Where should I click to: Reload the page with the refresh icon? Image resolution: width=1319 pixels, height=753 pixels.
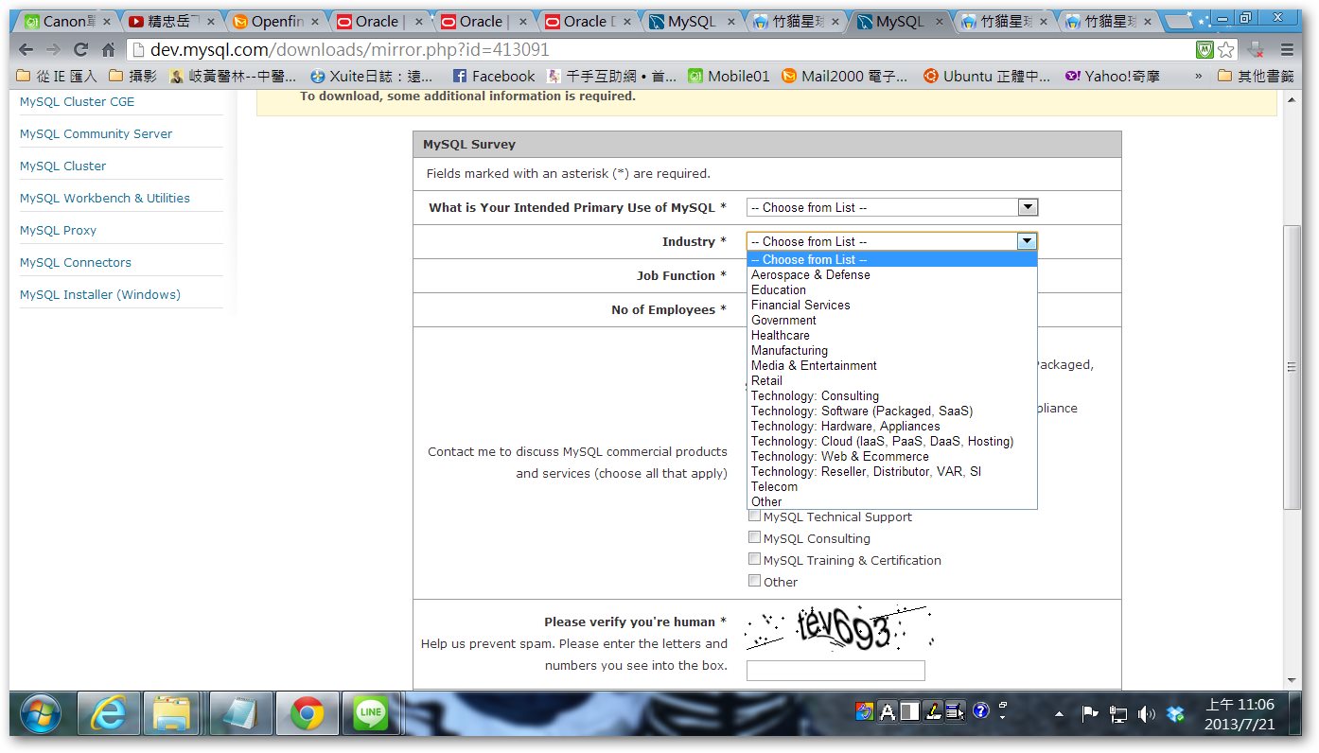[81, 50]
